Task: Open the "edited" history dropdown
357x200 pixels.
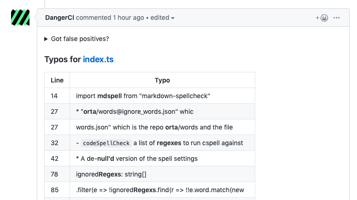Action: point(163,18)
